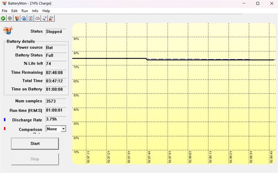Image resolution: width=278 pixels, height=173 pixels.
Task: Click the 10:38:01 time label on chart
Action: point(190,157)
